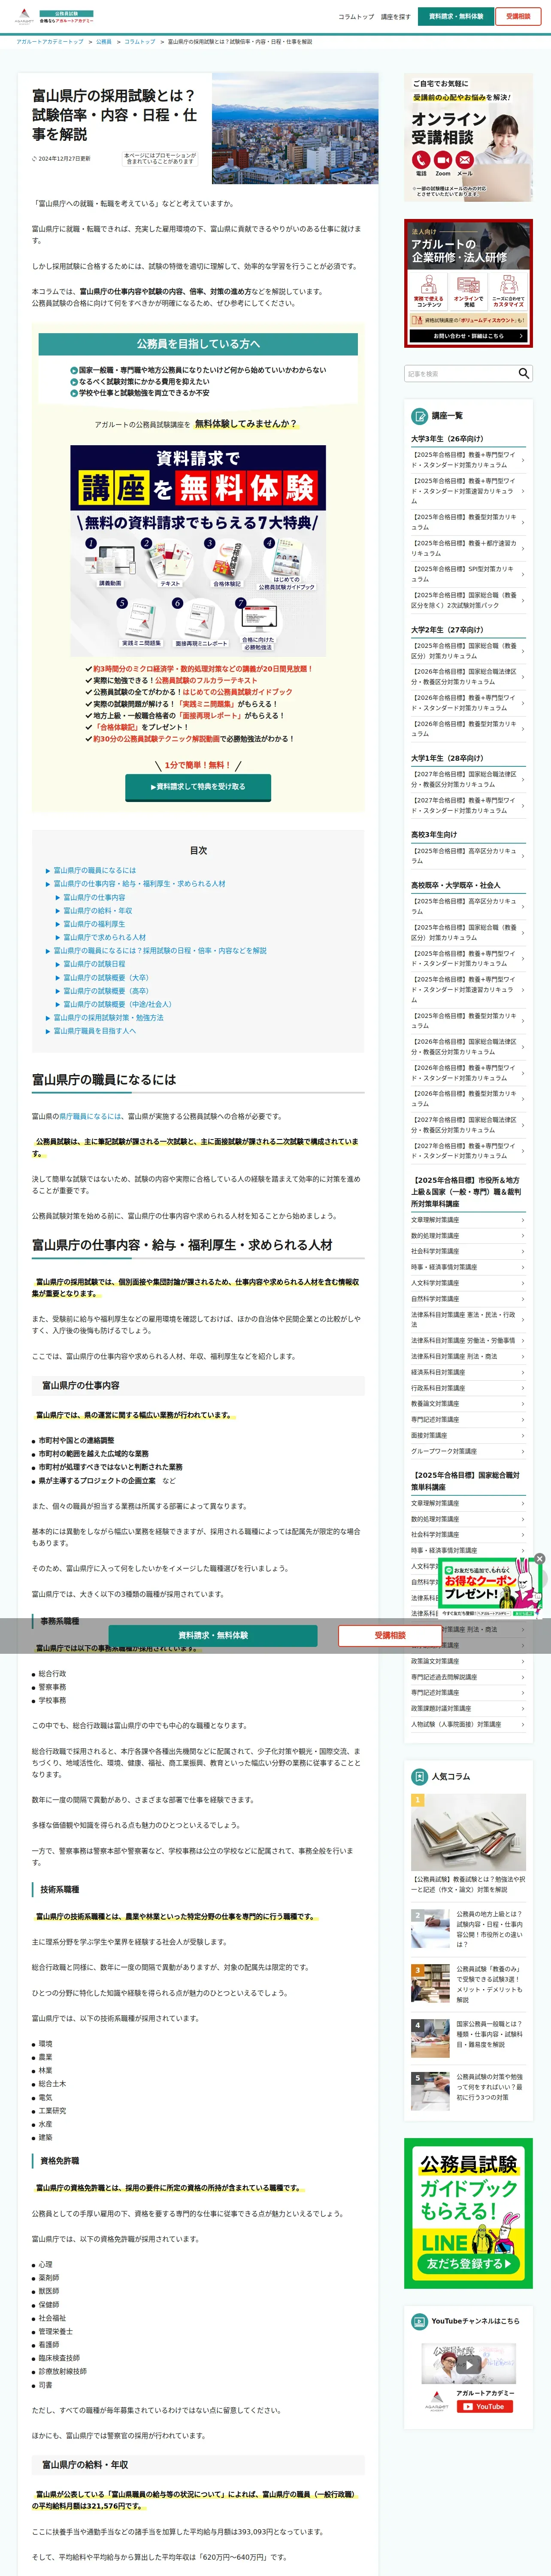Jump to 富山県庁の仕事内容 in contents

click(95, 897)
